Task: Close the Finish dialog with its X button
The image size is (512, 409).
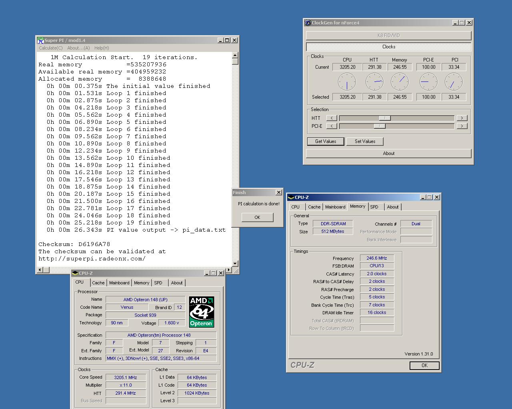Action: 279,193
